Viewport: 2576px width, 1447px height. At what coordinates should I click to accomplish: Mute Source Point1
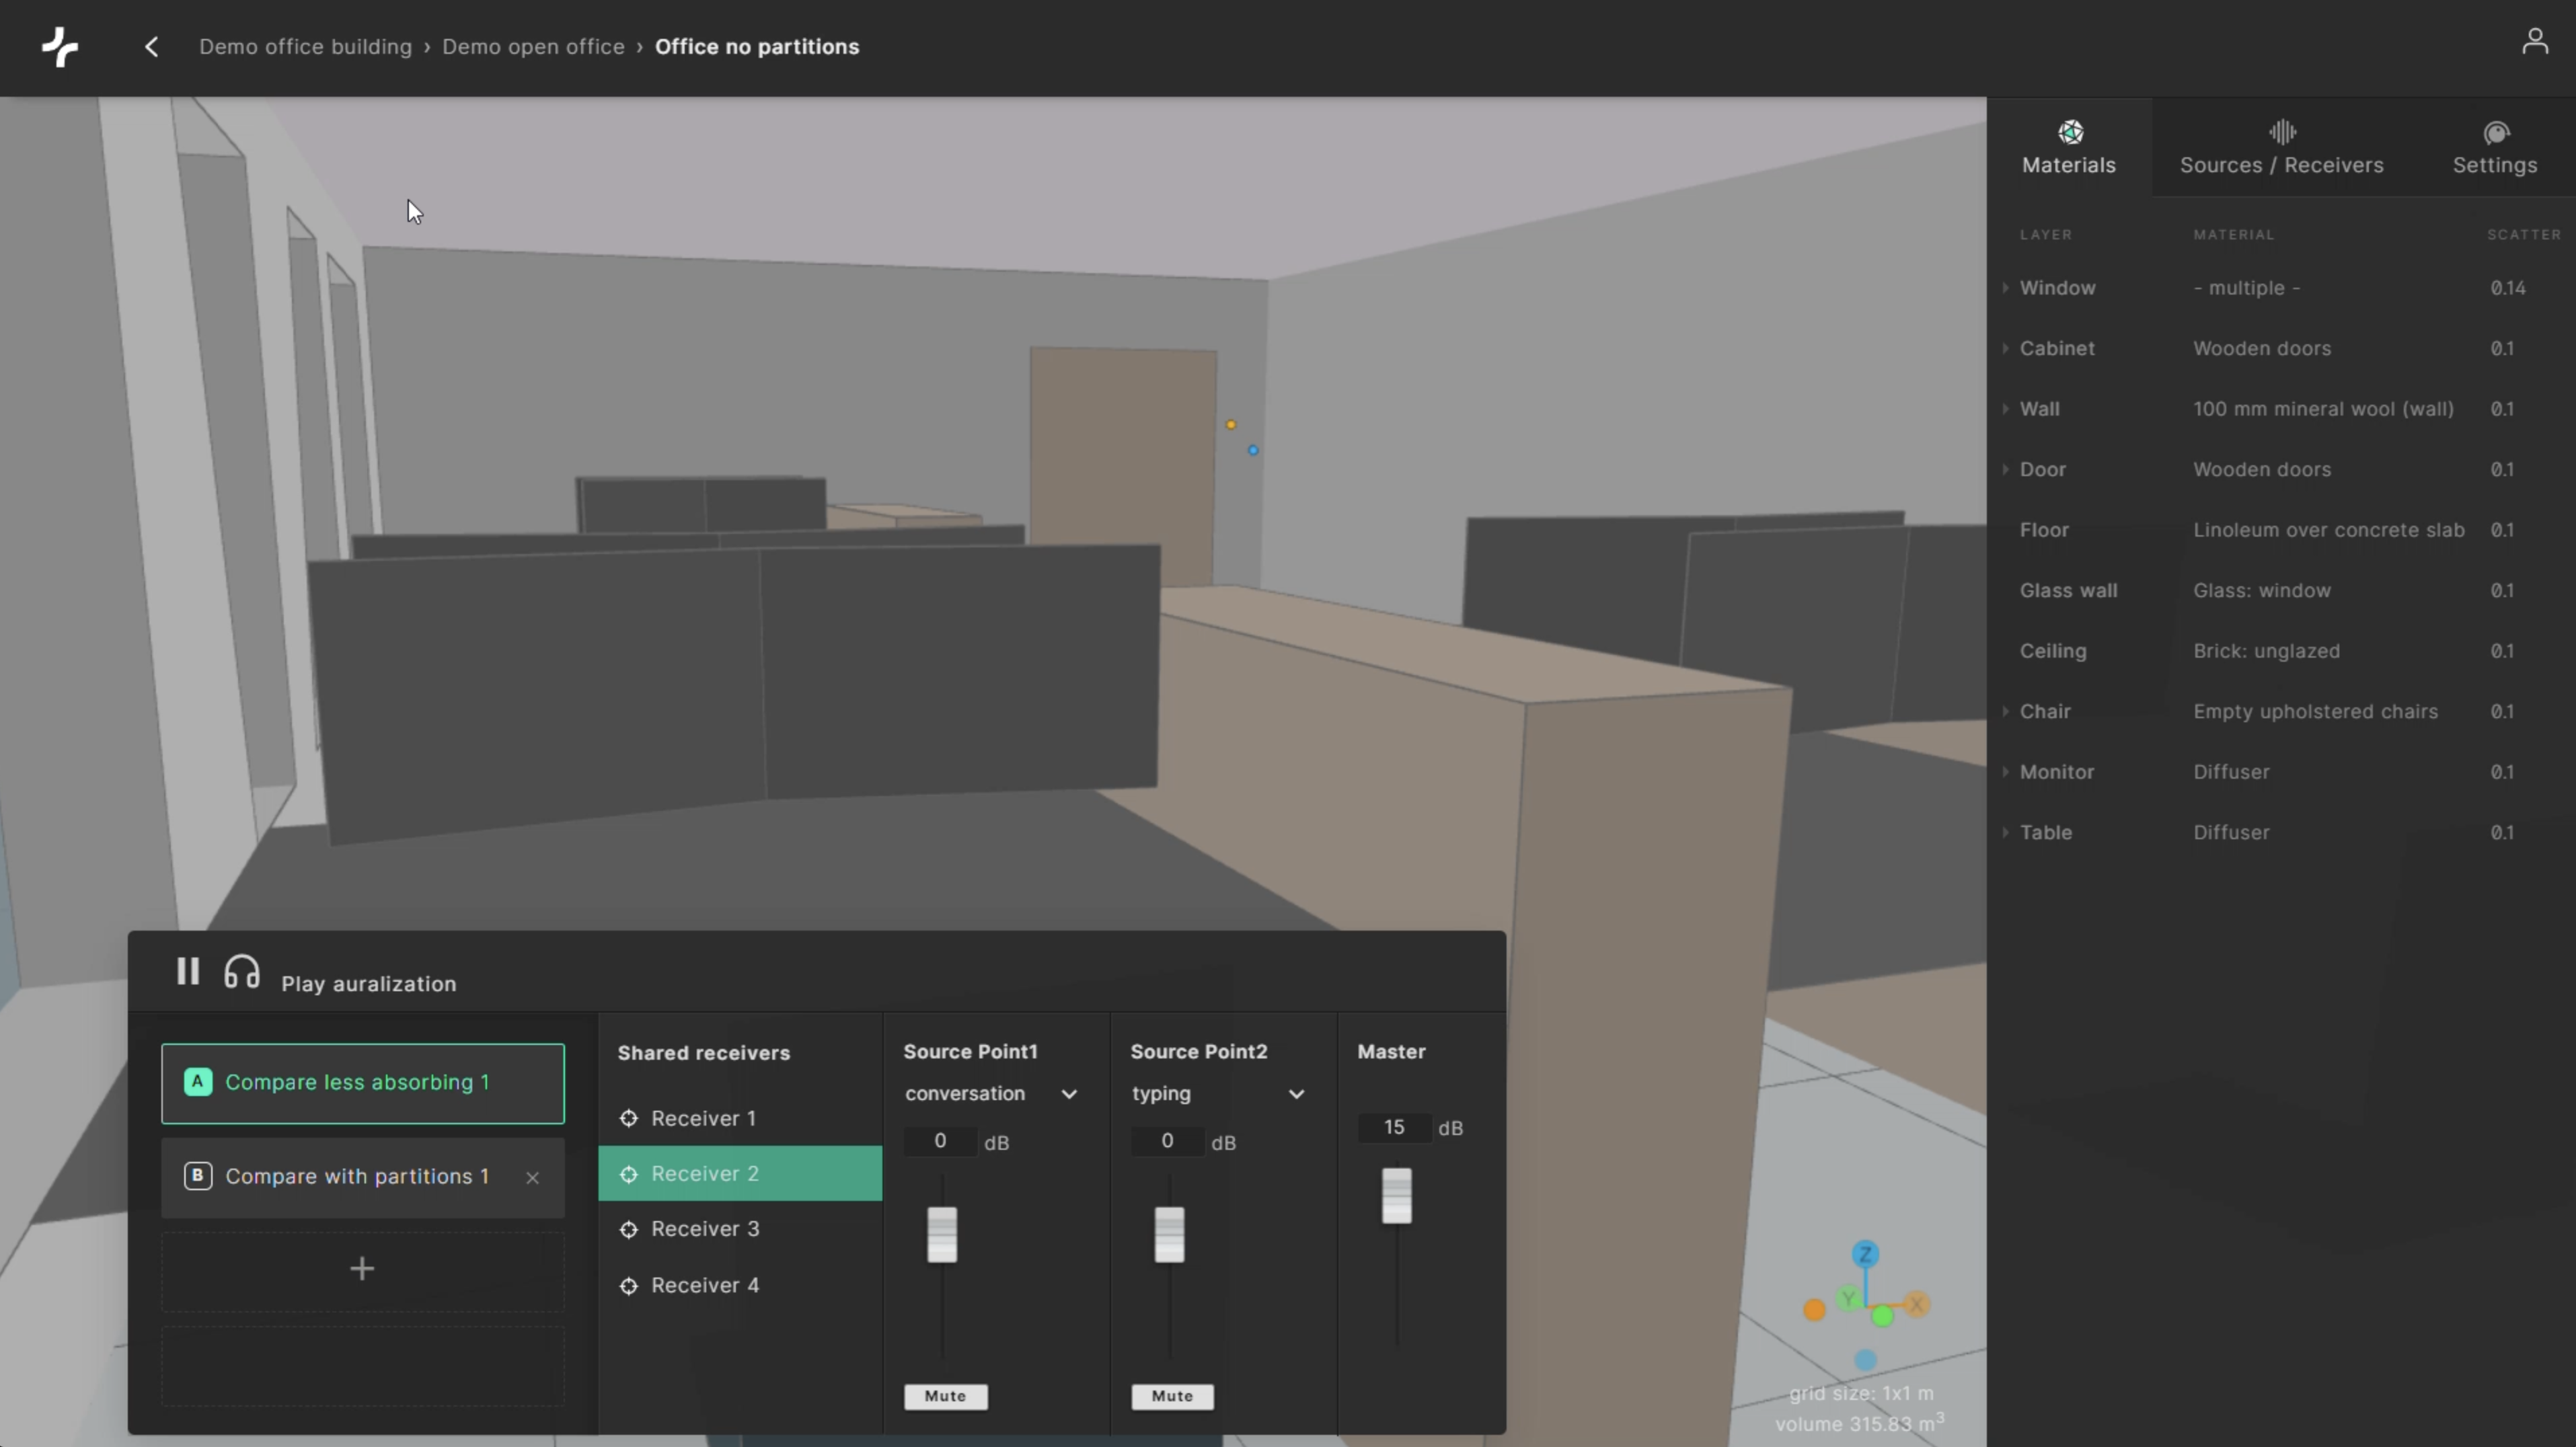click(x=945, y=1396)
